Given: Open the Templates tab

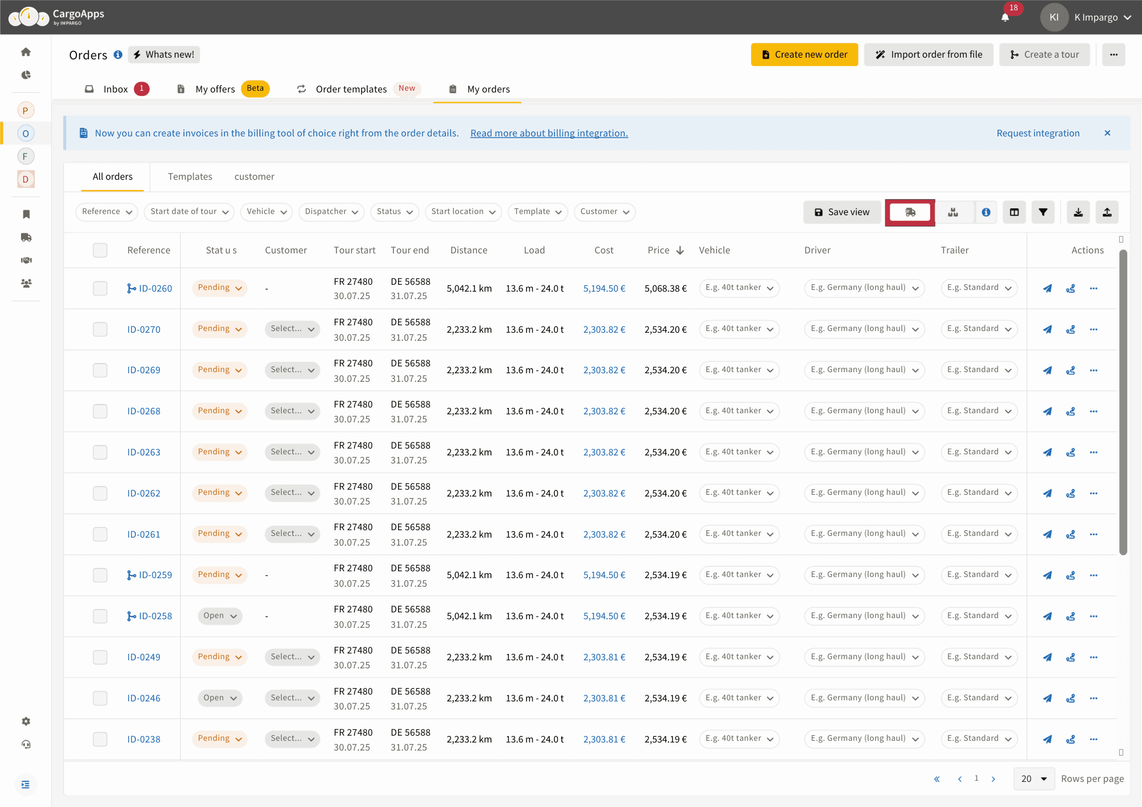Looking at the screenshot, I should tap(190, 177).
